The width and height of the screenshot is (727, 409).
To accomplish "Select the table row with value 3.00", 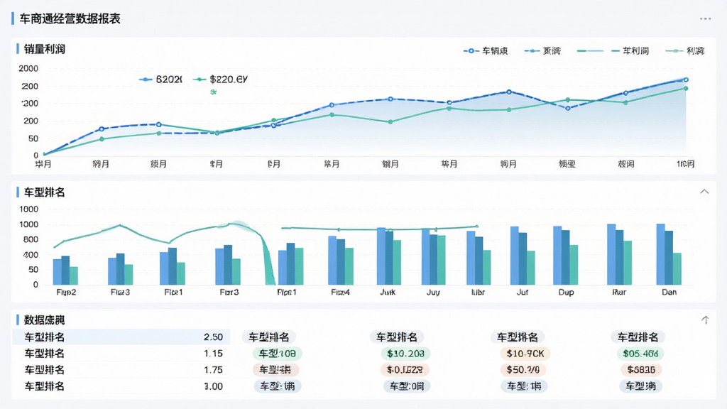I will point(121,386).
